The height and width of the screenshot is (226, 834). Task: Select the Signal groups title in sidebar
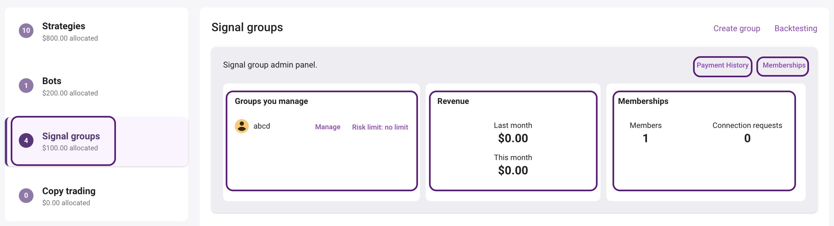coord(71,136)
